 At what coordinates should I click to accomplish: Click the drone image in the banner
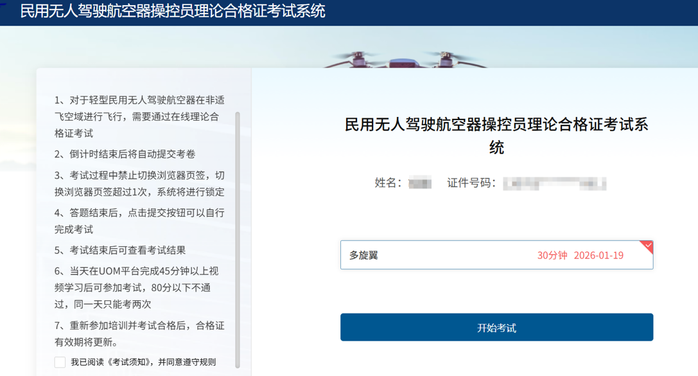click(407, 60)
